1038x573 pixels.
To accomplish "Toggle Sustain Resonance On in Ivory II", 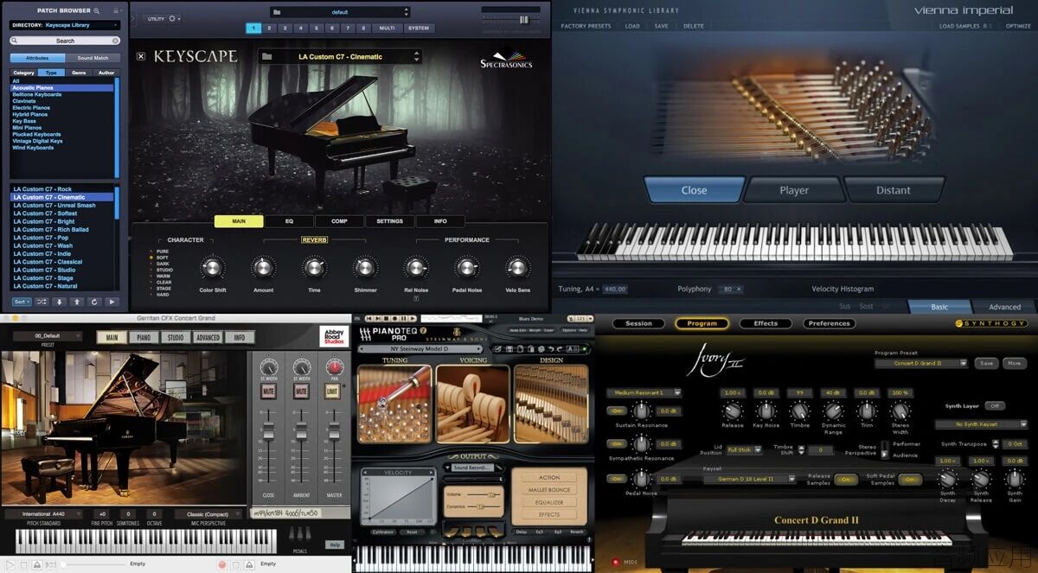I will pyautogui.click(x=617, y=411).
